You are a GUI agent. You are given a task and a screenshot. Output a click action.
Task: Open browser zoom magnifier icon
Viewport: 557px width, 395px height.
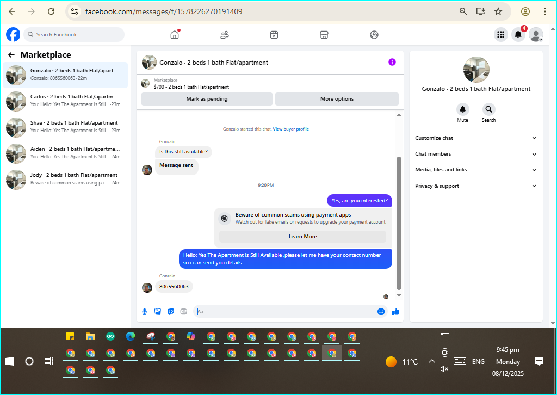[463, 11]
